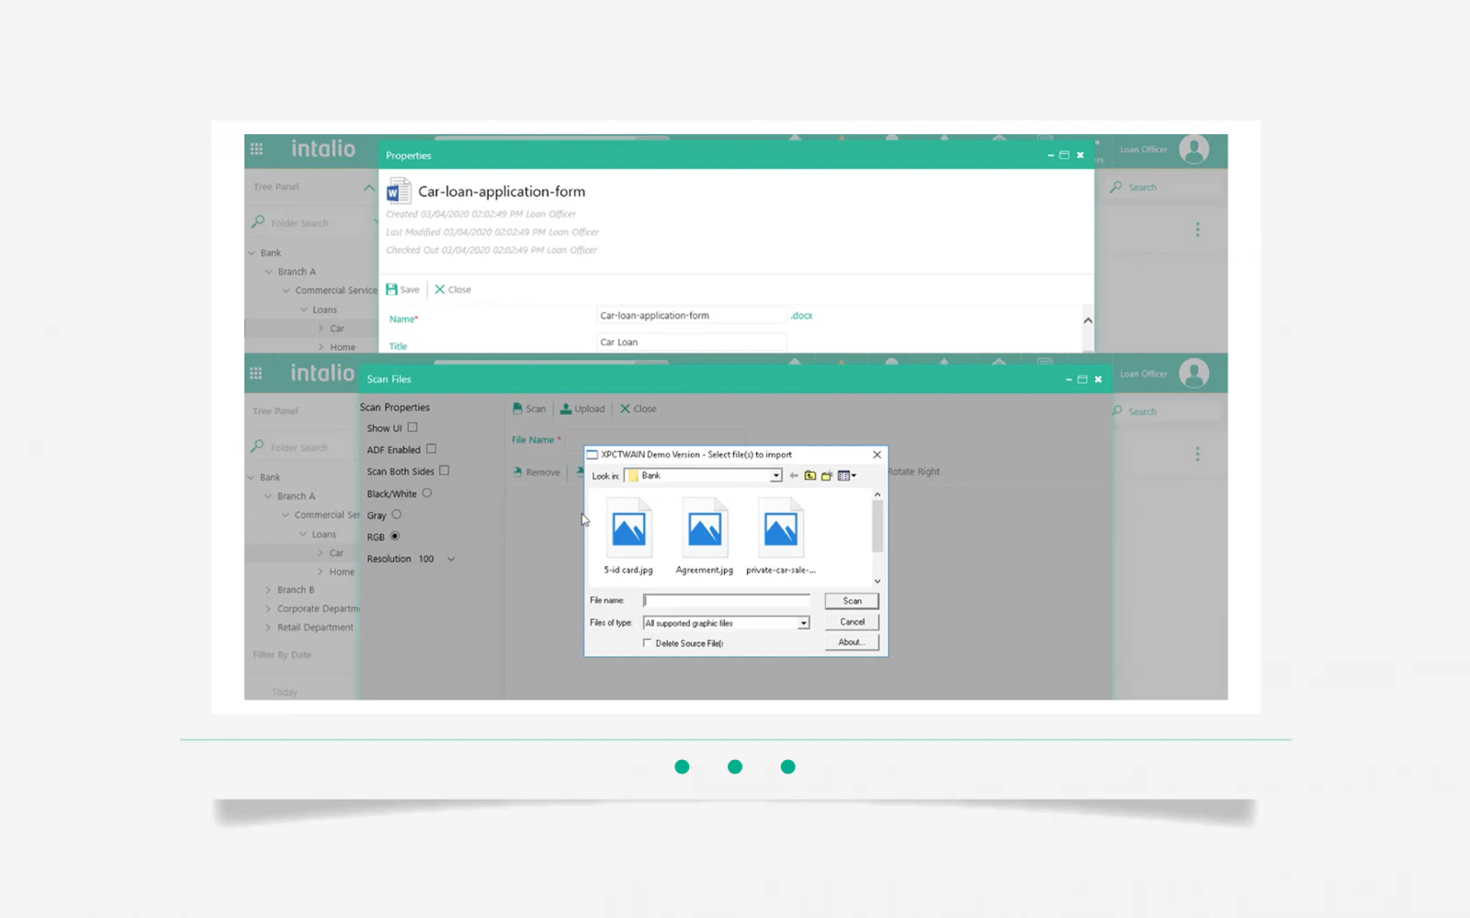Check the Delete Source File(s) checkbox
The image size is (1470, 918).
pyautogui.click(x=647, y=644)
